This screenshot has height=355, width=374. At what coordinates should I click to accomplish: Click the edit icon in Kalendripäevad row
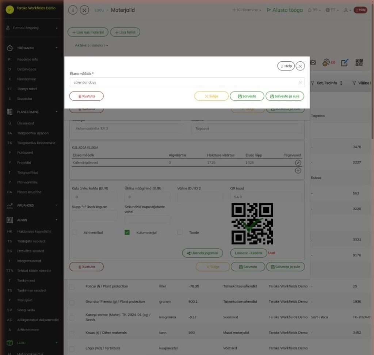tap(298, 163)
